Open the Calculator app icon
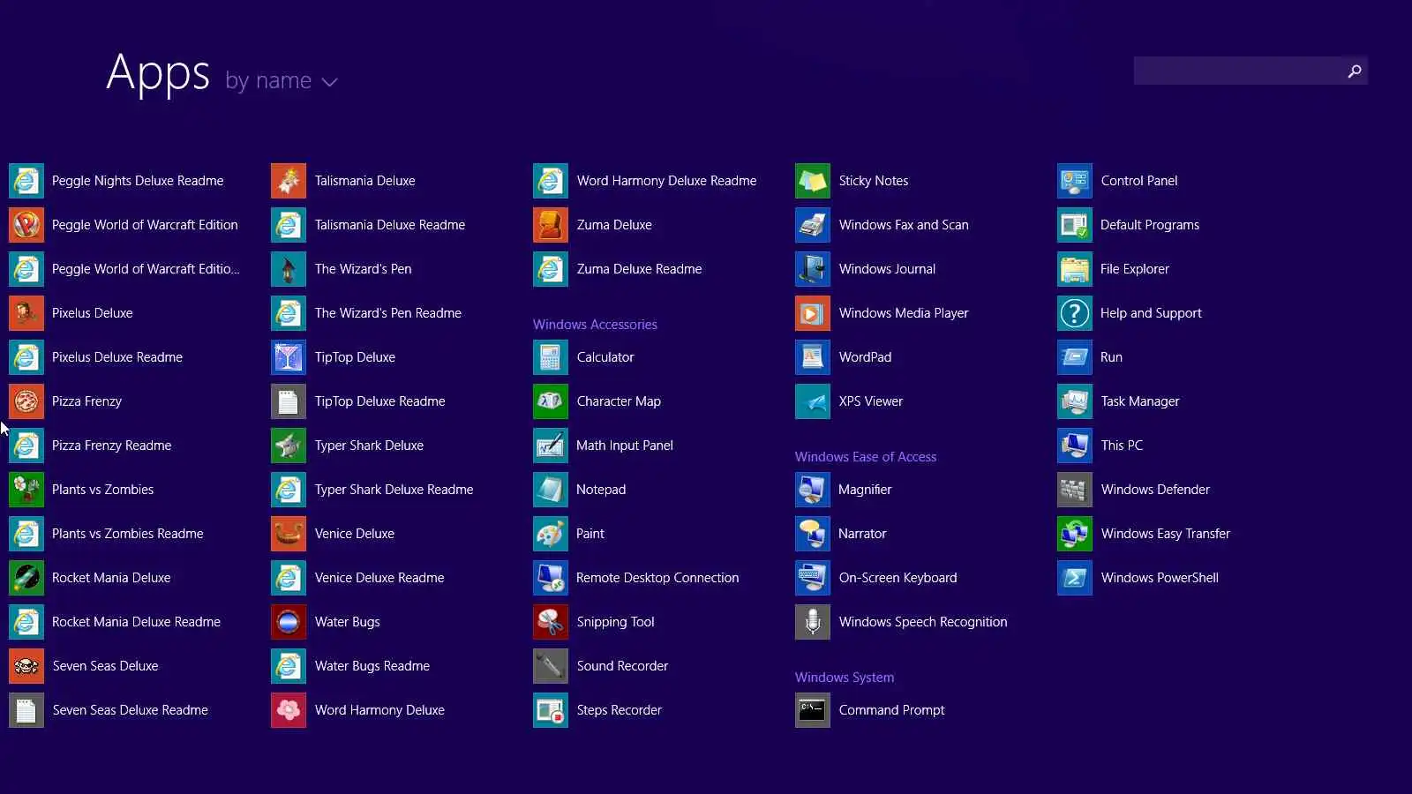 [551, 357]
